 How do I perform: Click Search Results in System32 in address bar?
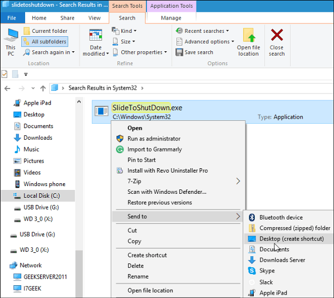pyautogui.click(x=102, y=88)
